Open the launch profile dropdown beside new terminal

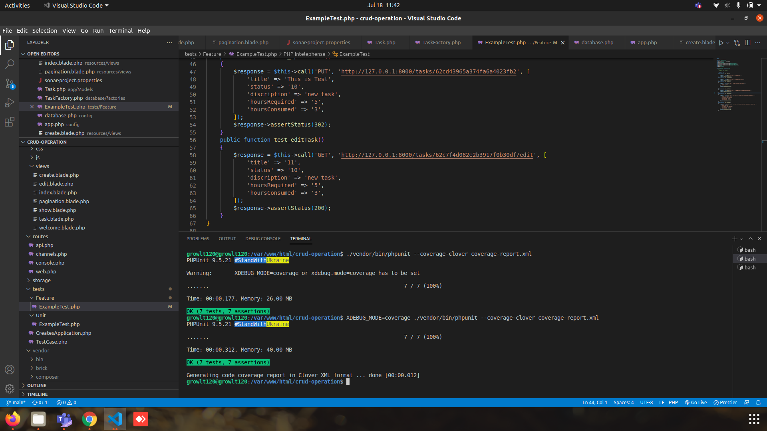pos(741,239)
